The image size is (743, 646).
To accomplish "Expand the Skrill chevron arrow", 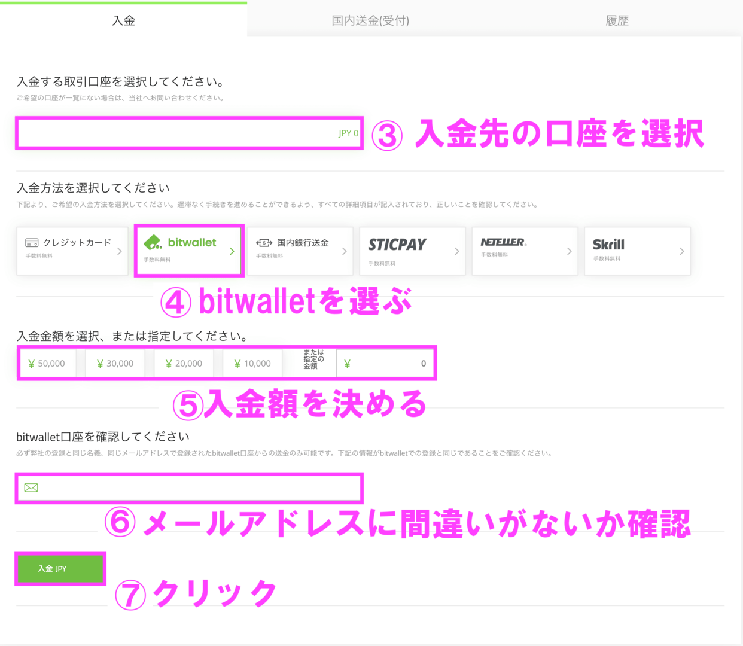I will tap(682, 251).
